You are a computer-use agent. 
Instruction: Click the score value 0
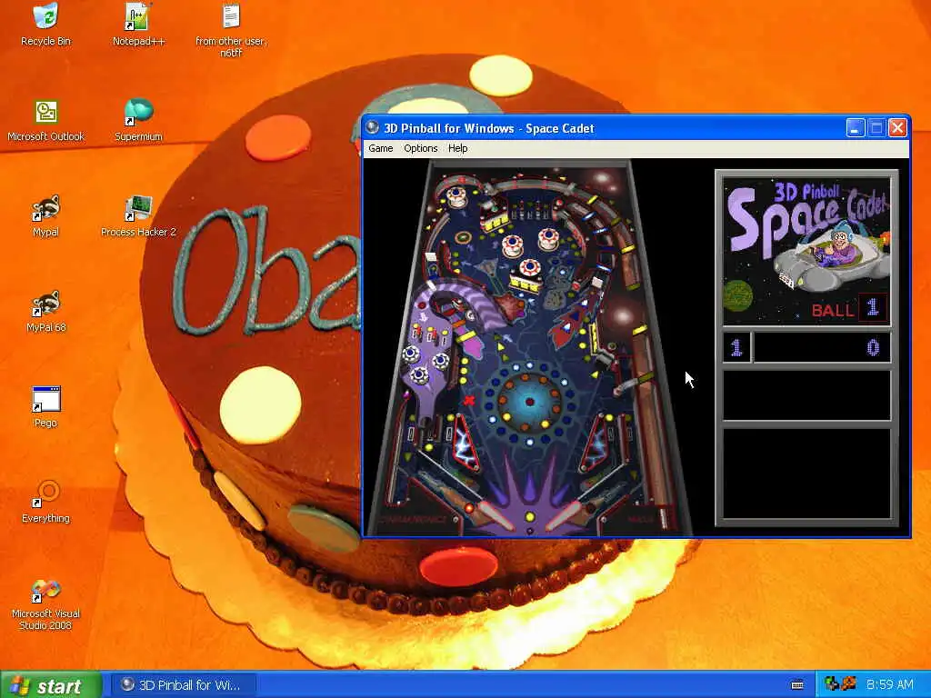(872, 347)
